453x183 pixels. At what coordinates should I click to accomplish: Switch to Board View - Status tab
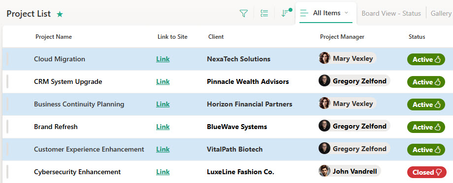[x=391, y=13]
